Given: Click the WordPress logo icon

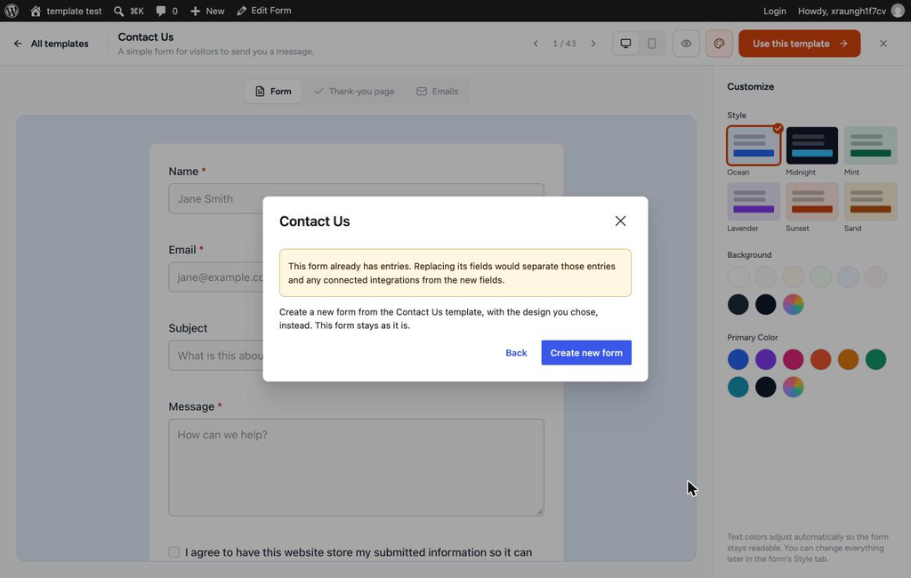Looking at the screenshot, I should [x=12, y=11].
